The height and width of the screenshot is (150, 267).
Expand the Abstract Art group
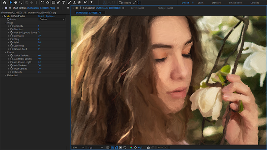click(x=5, y=75)
